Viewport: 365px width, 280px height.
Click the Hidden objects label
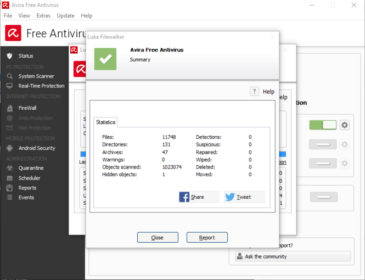(x=120, y=175)
